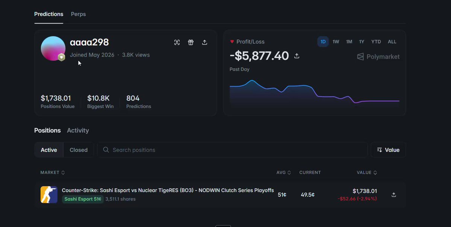Image resolution: width=451 pixels, height=227 pixels.
Task: Click the aaaa298 profile avatar
Action: (53, 48)
